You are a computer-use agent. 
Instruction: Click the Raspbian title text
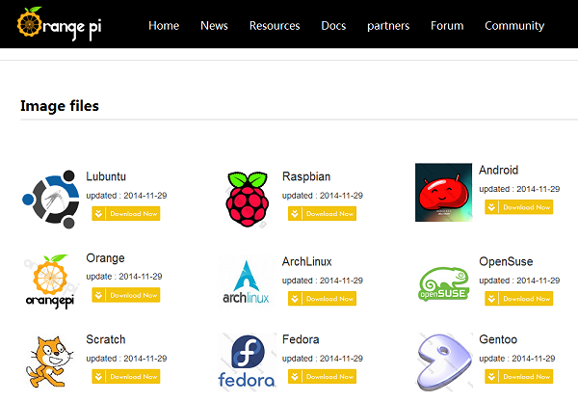(306, 176)
